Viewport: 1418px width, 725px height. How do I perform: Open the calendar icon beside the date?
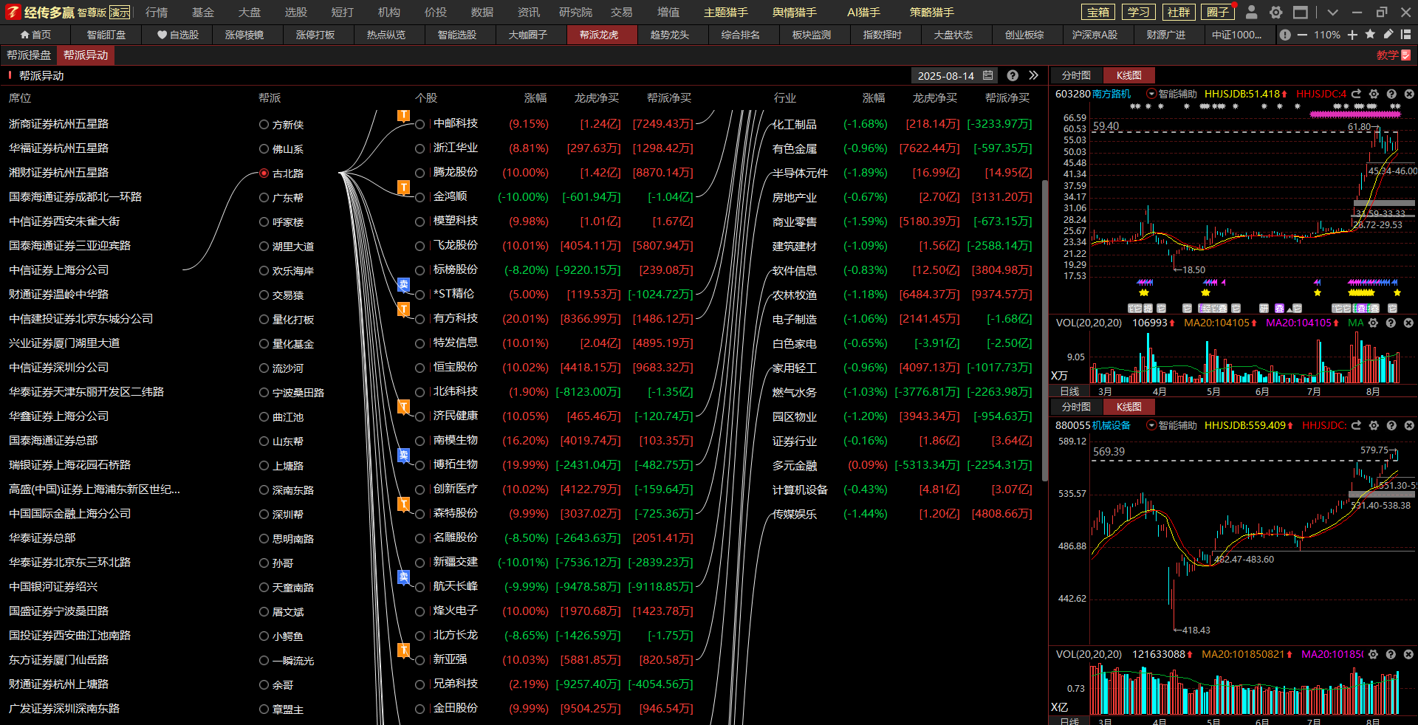(x=988, y=75)
